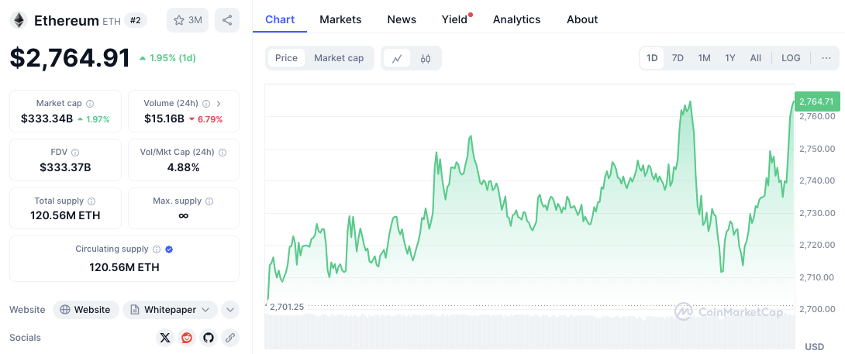Show Total supply info icon

point(91,201)
